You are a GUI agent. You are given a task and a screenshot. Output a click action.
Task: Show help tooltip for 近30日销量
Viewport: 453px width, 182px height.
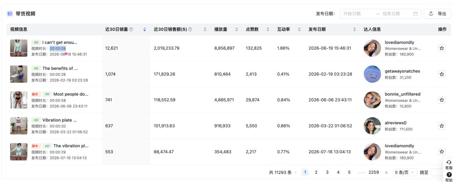pyautogui.click(x=131, y=29)
